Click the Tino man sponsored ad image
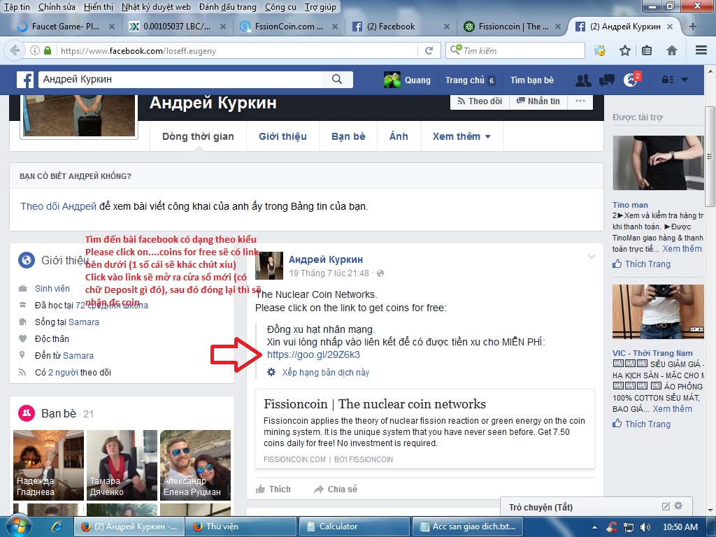This screenshot has width=716, height=537. point(658,162)
